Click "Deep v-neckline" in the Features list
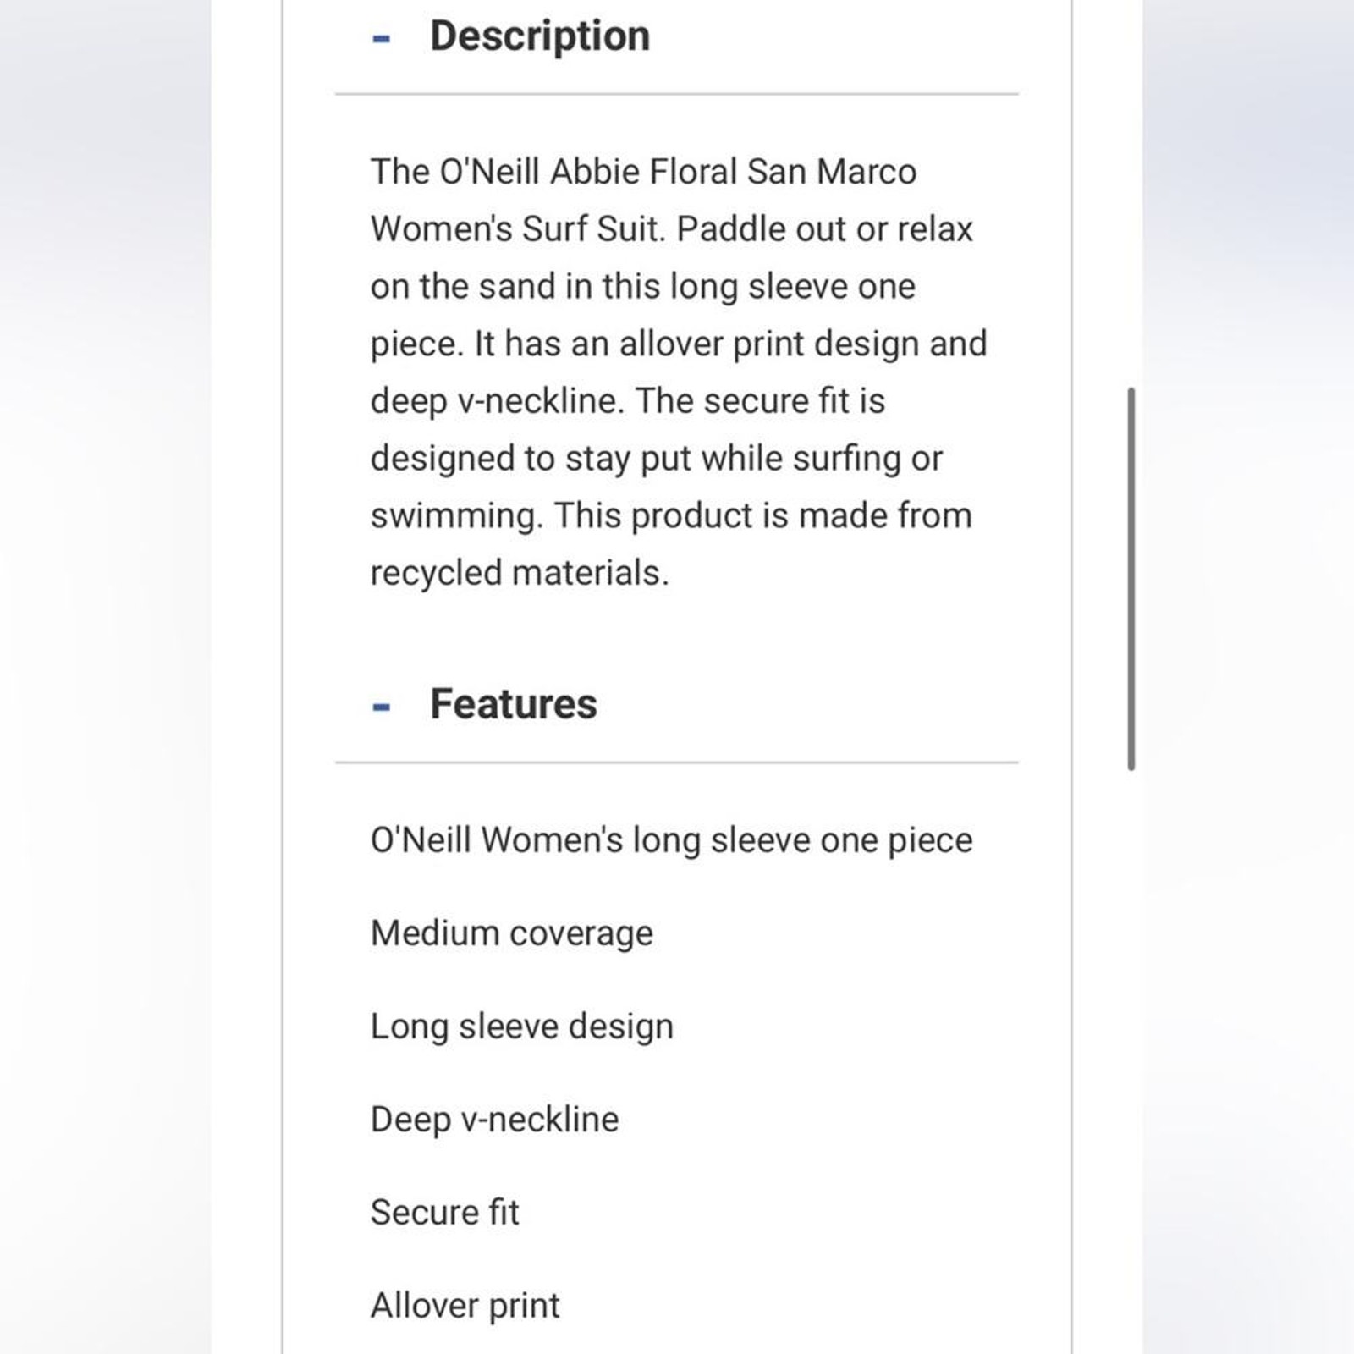This screenshot has height=1354, width=1354. pyautogui.click(x=495, y=1120)
